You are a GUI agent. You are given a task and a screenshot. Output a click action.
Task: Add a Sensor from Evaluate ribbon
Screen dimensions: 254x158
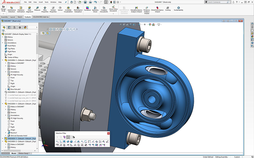click(60, 9)
